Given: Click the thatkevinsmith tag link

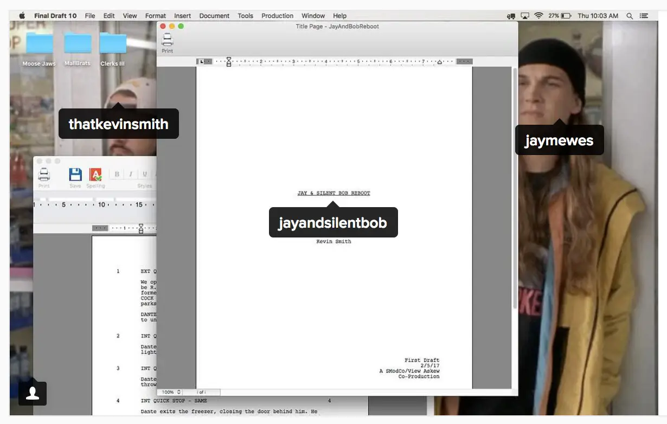Looking at the screenshot, I should [118, 124].
